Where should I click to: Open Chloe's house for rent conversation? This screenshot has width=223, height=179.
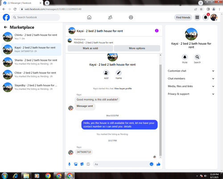(31, 75)
